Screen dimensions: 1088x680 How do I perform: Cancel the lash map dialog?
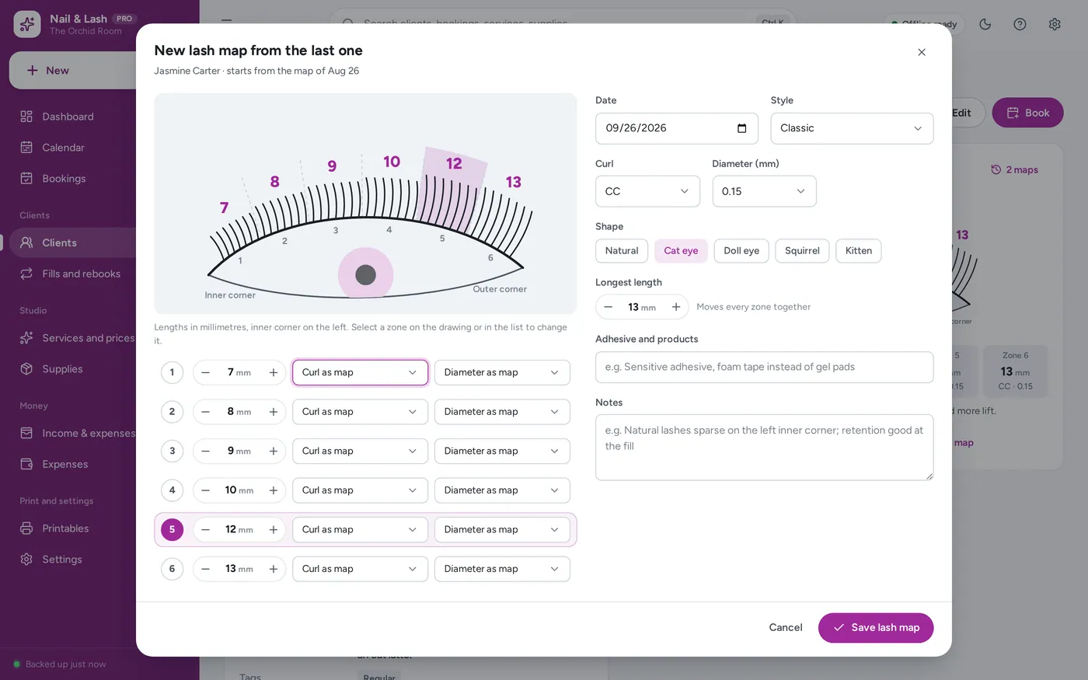(x=786, y=628)
